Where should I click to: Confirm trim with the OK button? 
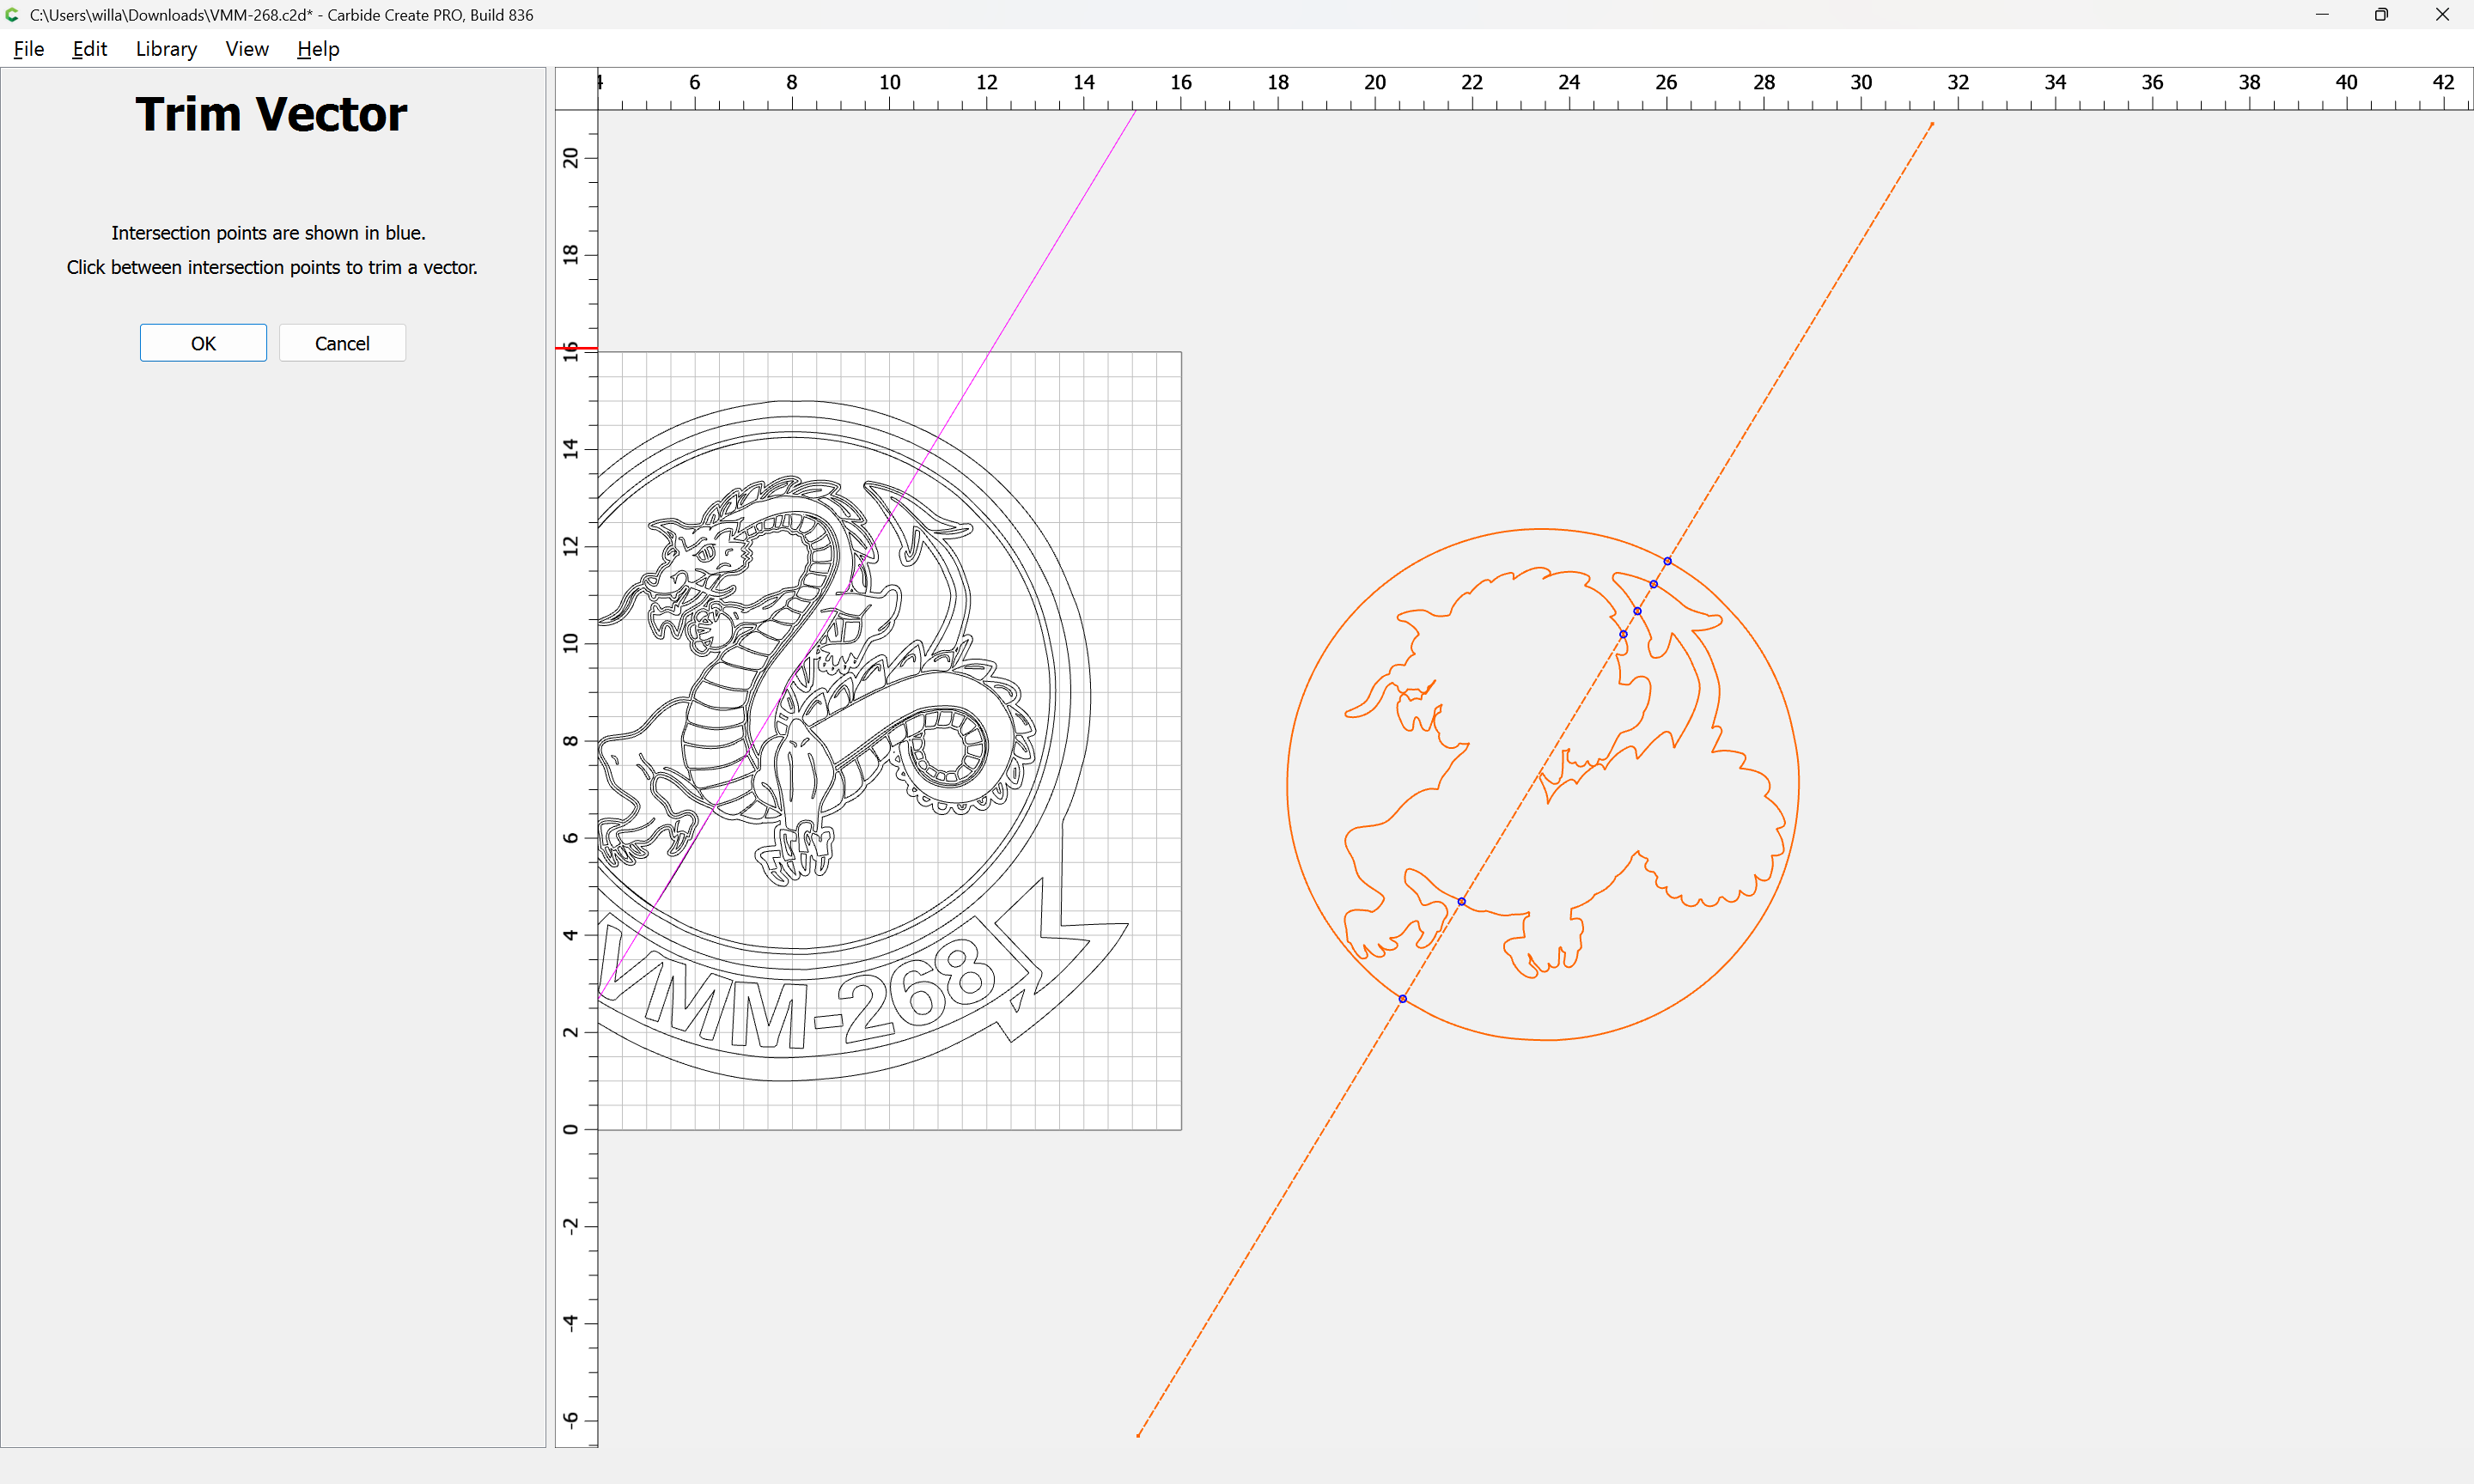point(203,343)
